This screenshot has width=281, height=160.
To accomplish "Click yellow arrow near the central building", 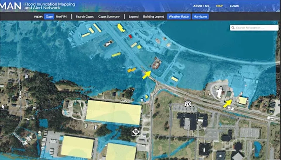I will pos(147,75).
